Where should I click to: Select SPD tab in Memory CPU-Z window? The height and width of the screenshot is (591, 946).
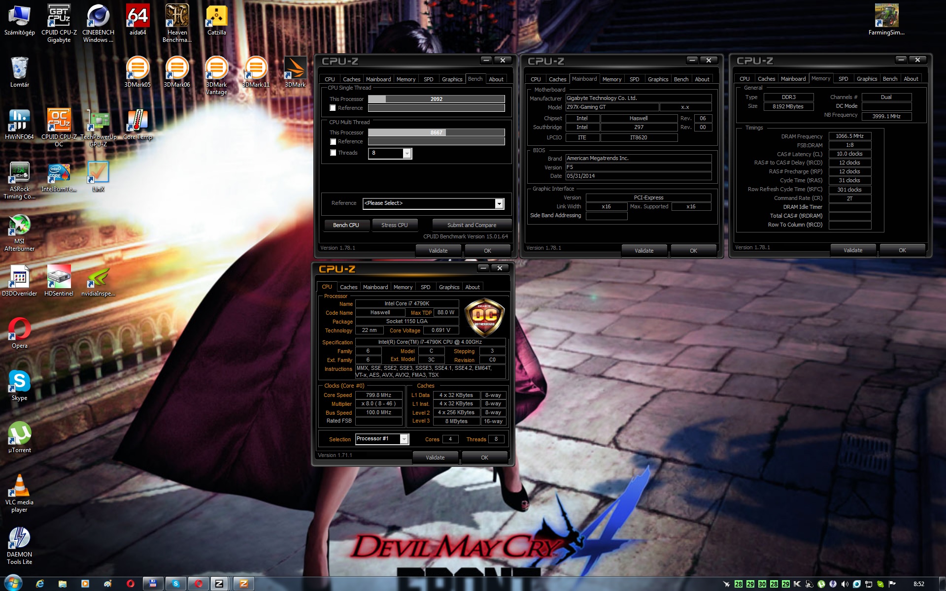click(x=843, y=78)
